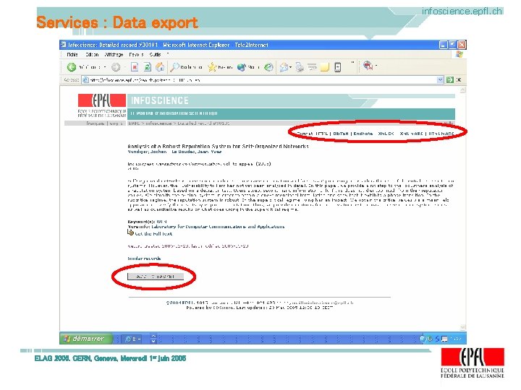The height and width of the screenshot is (390, 521).
Task: Click the red toolbar icon after the separator
Action: (368, 66)
